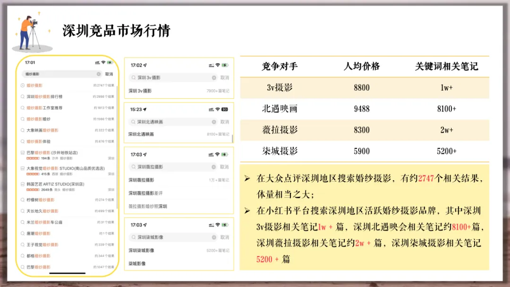
Task: Tap the location arrow next to 17:02
Action: 144,64
